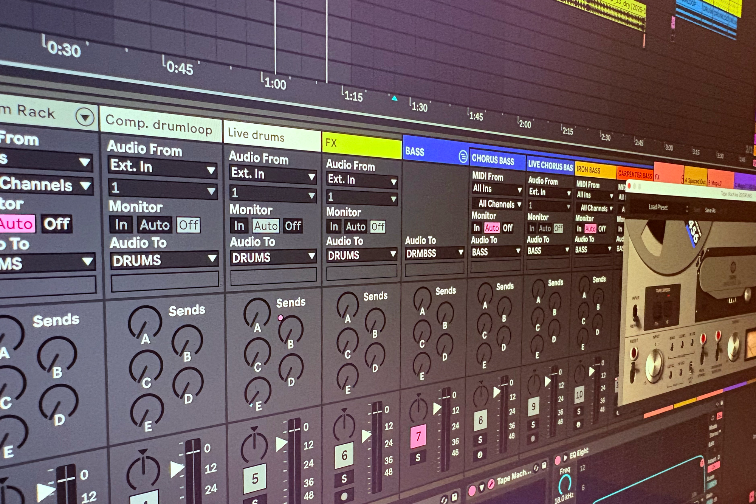Open the BASS track DRMBSS output dropdown
Screen dimensions: 756x504
434,253
